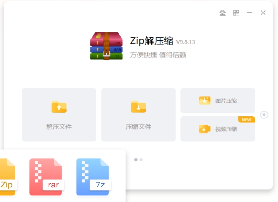
Task: Click the red rar file icon
Action: (x=47, y=177)
